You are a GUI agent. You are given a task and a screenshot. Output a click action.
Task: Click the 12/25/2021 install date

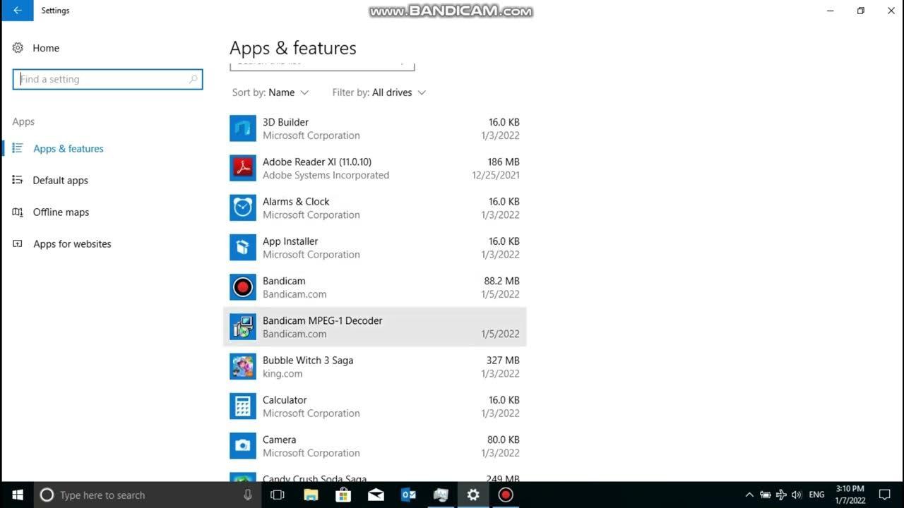coord(496,175)
